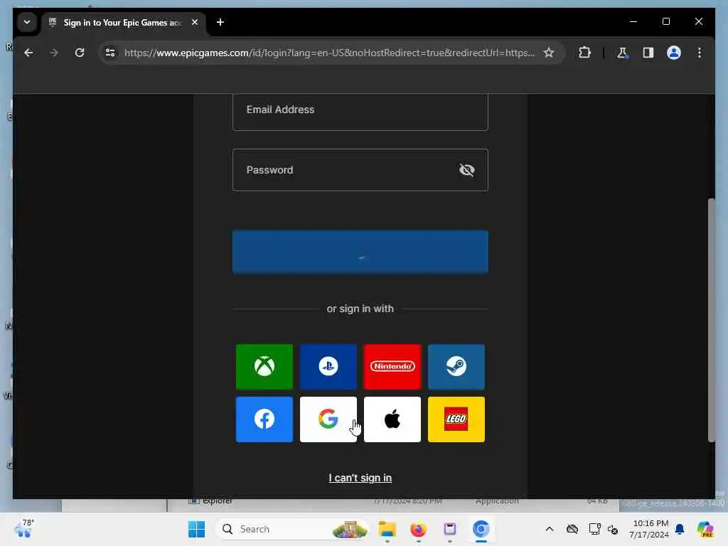The width and height of the screenshot is (728, 546).
Task: Open the purple taskbar app icon
Action: tap(449, 529)
